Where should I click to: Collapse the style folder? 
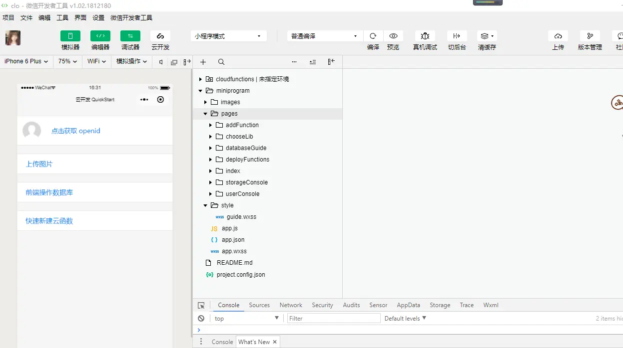click(x=205, y=205)
